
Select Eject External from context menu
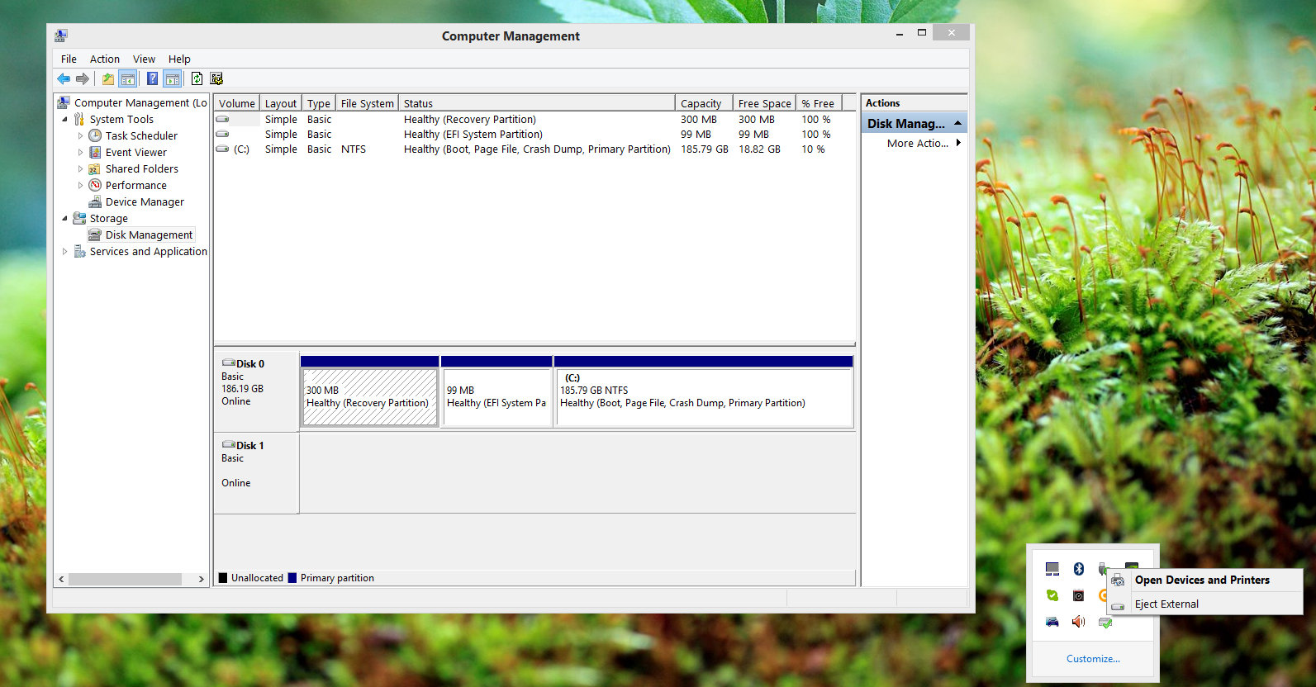click(1166, 604)
